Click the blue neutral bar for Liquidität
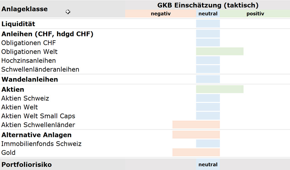 click(208, 24)
